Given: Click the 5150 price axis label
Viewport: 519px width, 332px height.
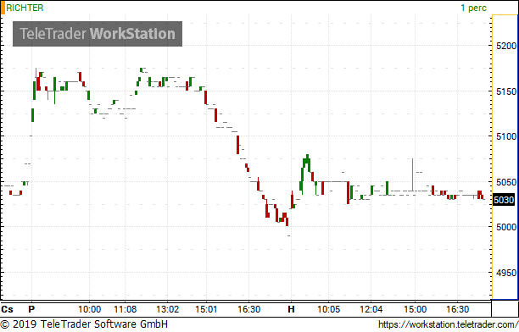Looking at the screenshot, I should [506, 91].
